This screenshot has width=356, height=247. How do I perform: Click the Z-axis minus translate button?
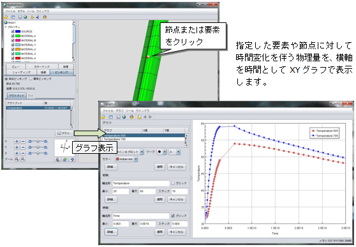(x=23, y=153)
